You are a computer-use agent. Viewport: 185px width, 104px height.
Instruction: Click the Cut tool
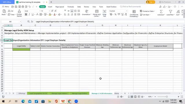point(10,11)
